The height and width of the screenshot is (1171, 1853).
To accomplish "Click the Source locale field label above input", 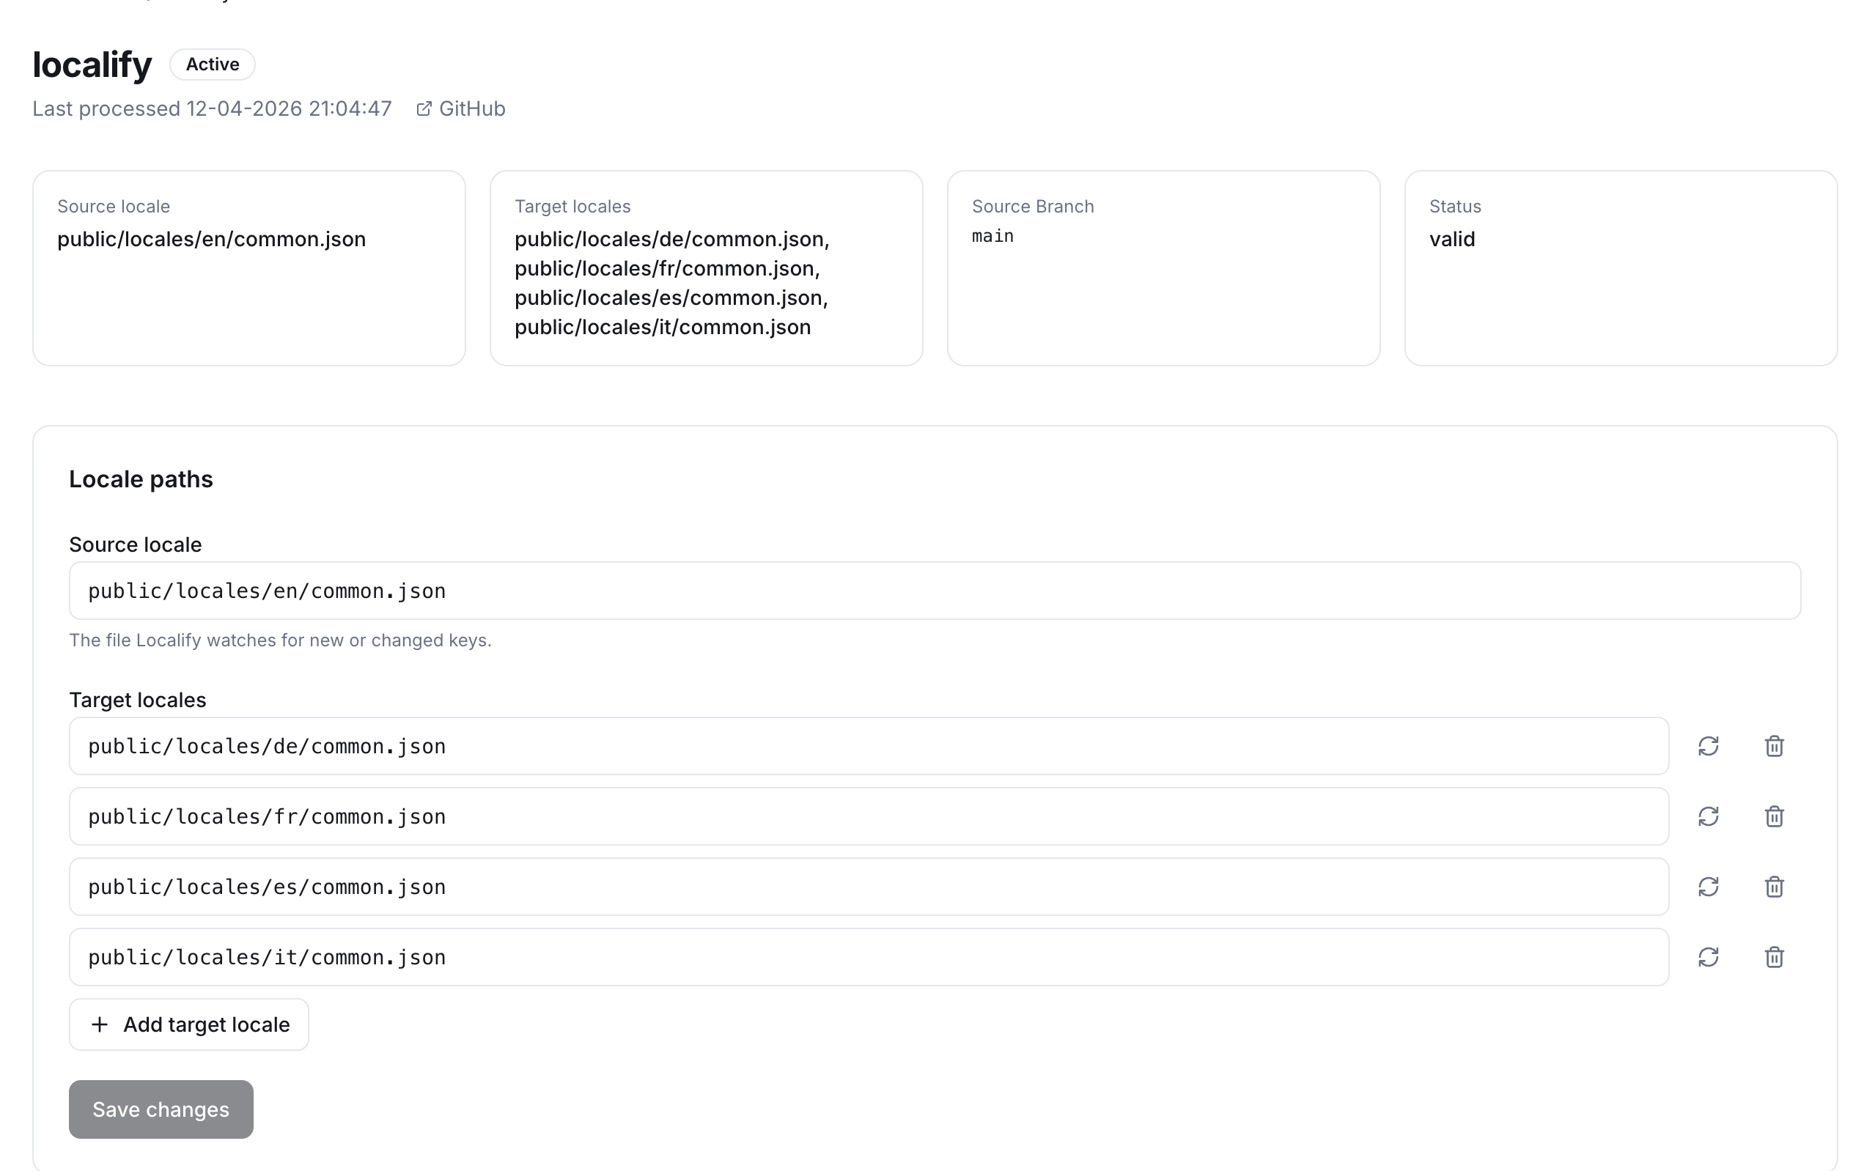I will coord(136,544).
